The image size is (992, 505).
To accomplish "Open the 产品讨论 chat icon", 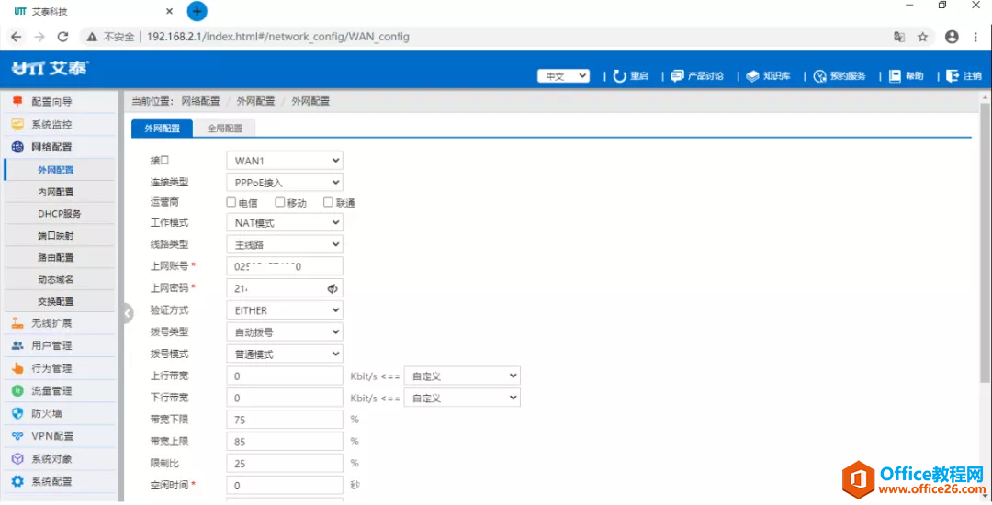I will pos(677,76).
